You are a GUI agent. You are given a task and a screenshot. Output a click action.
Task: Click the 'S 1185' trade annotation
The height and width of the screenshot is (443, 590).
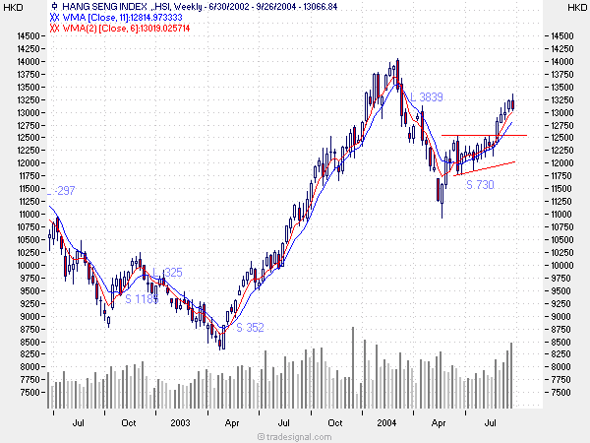142,299
